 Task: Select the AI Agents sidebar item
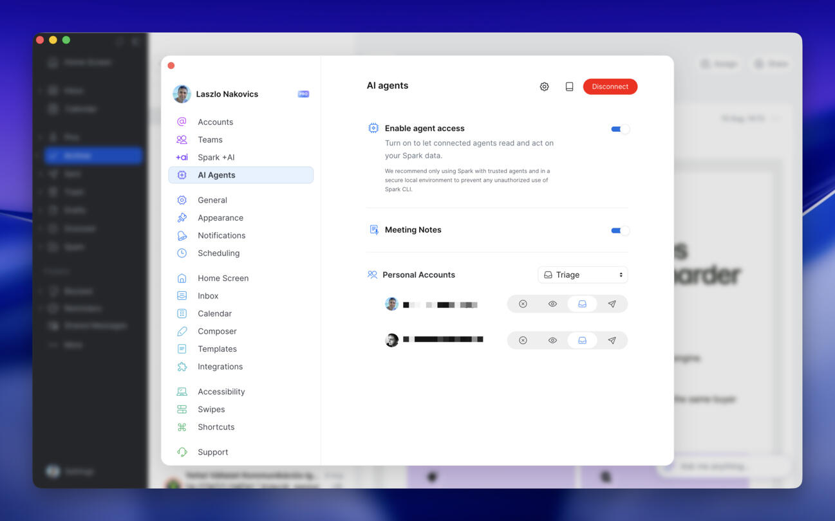coord(241,175)
